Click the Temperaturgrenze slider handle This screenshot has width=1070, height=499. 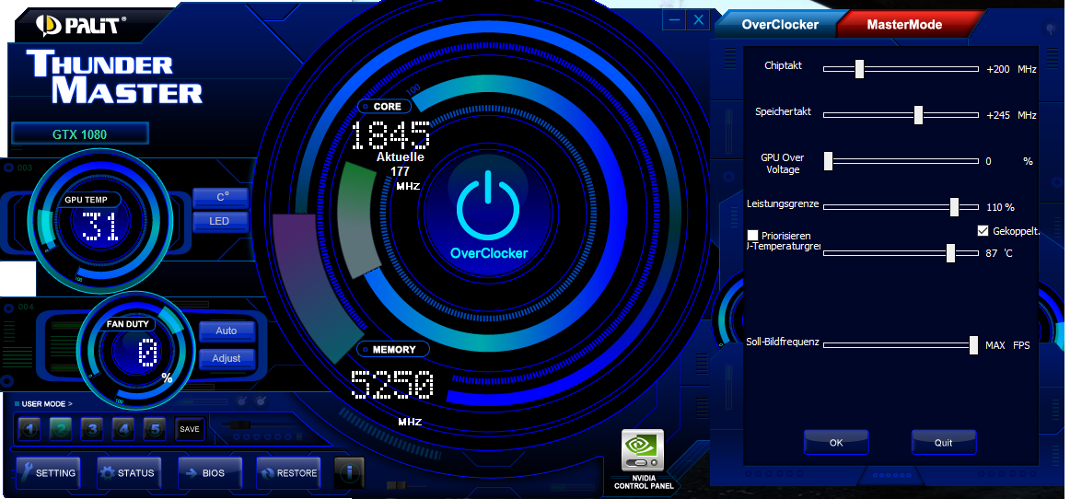click(x=950, y=253)
